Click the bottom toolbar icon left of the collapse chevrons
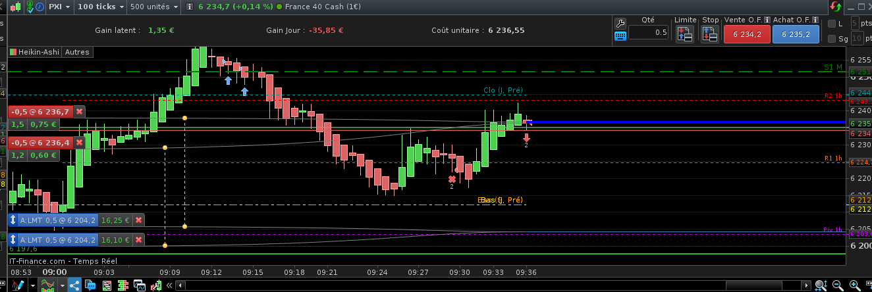The width and height of the screenshot is (872, 292). [157, 285]
